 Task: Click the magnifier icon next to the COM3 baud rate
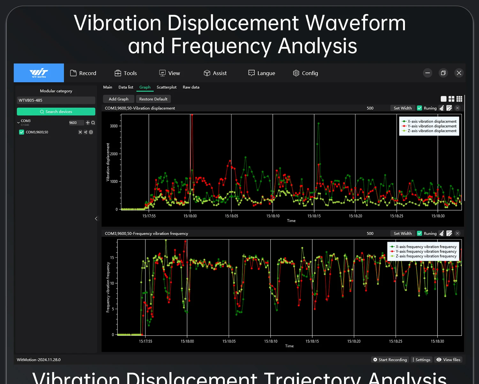click(93, 122)
